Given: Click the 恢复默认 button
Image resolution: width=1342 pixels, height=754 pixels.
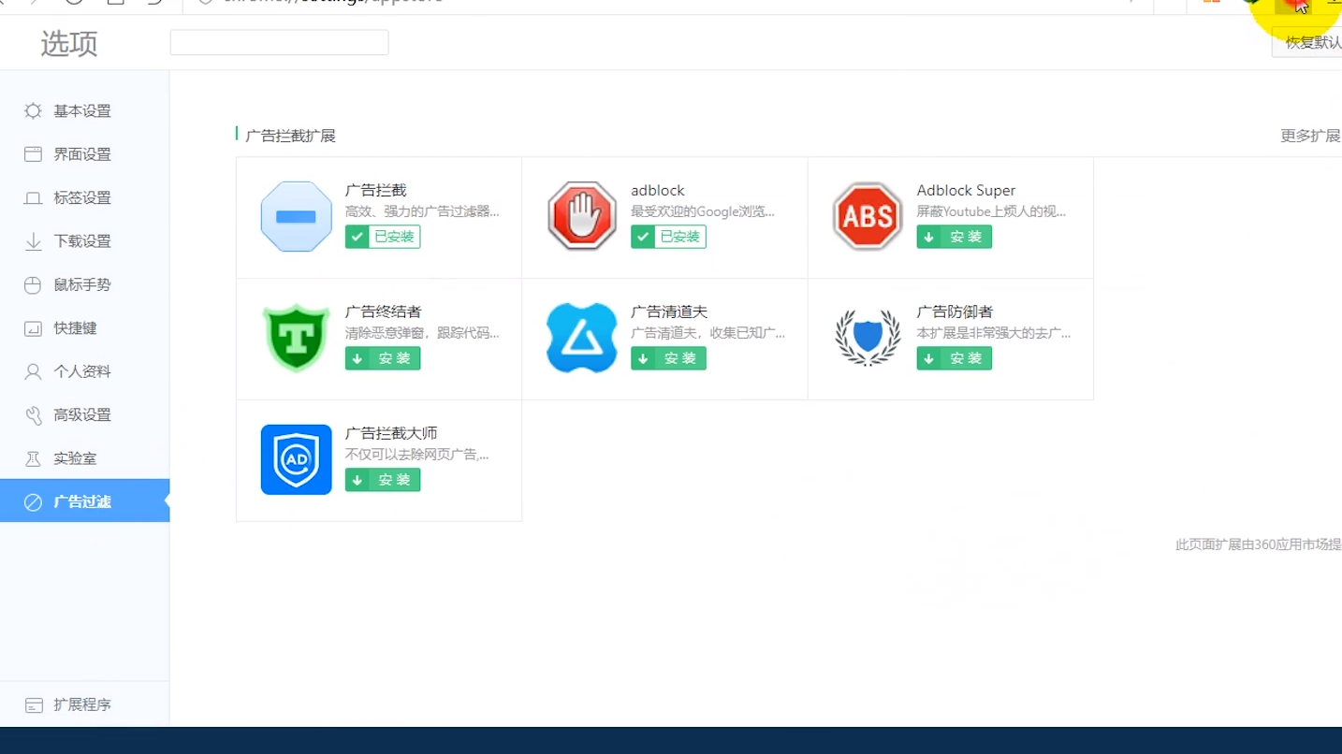Looking at the screenshot, I should click(1307, 42).
